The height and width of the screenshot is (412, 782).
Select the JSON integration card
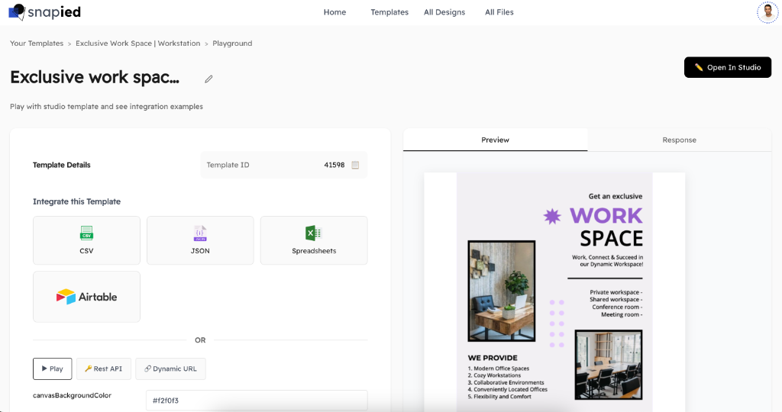(x=200, y=240)
